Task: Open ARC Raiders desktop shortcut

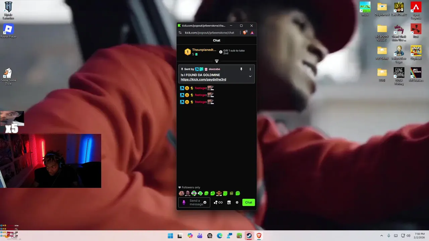Action: (x=416, y=75)
